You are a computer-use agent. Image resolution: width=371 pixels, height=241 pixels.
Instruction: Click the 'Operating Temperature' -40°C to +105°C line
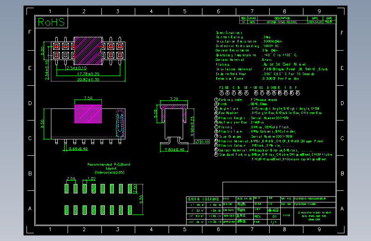256,55
